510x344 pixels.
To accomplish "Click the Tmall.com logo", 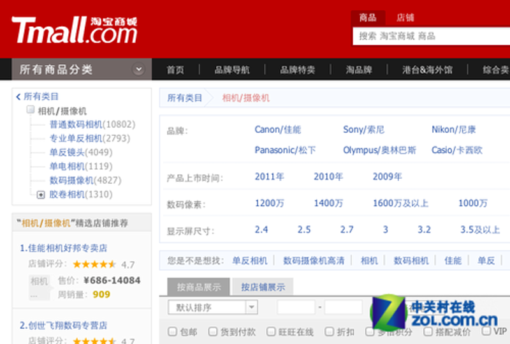I will [75, 30].
